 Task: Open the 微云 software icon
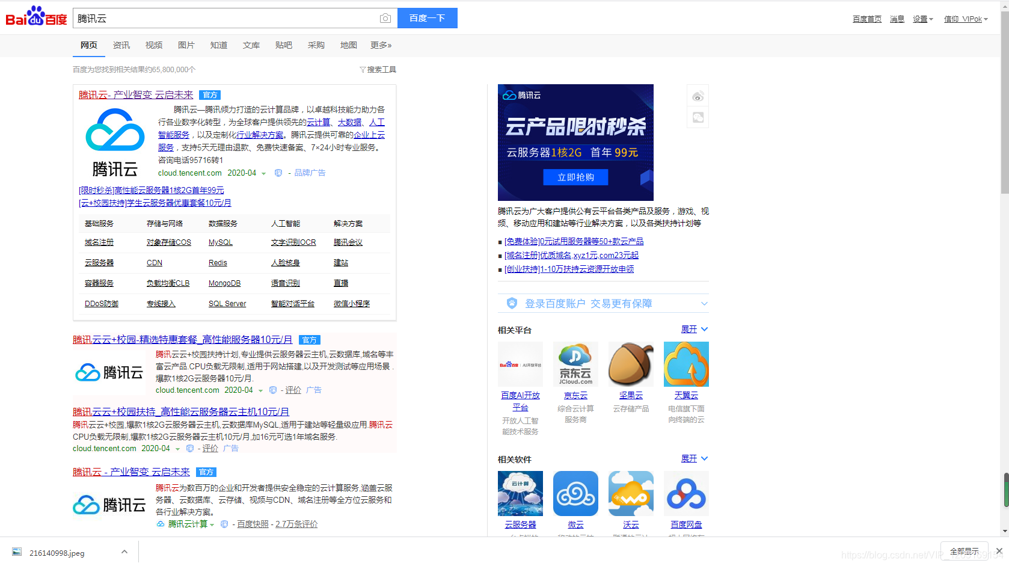coord(575,493)
